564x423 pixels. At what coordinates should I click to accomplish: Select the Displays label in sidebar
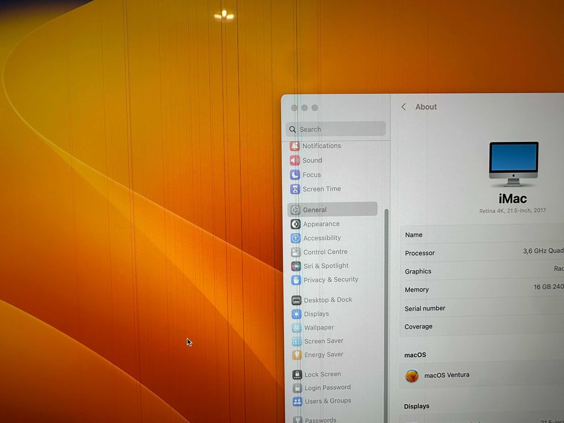click(x=317, y=314)
